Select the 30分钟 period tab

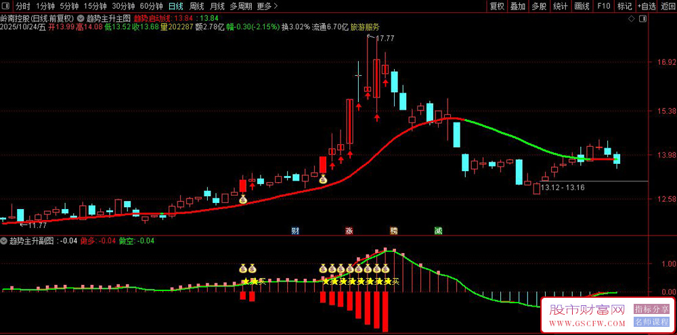(123, 6)
